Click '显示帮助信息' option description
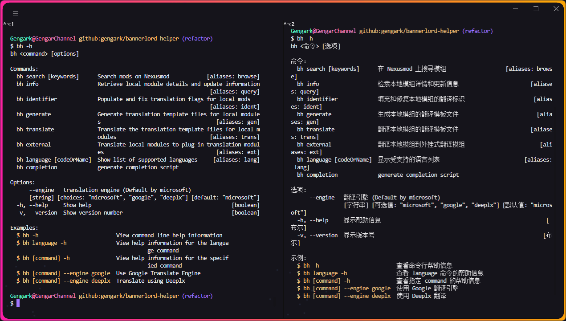Image resolution: width=566 pixels, height=321 pixels. [362, 220]
